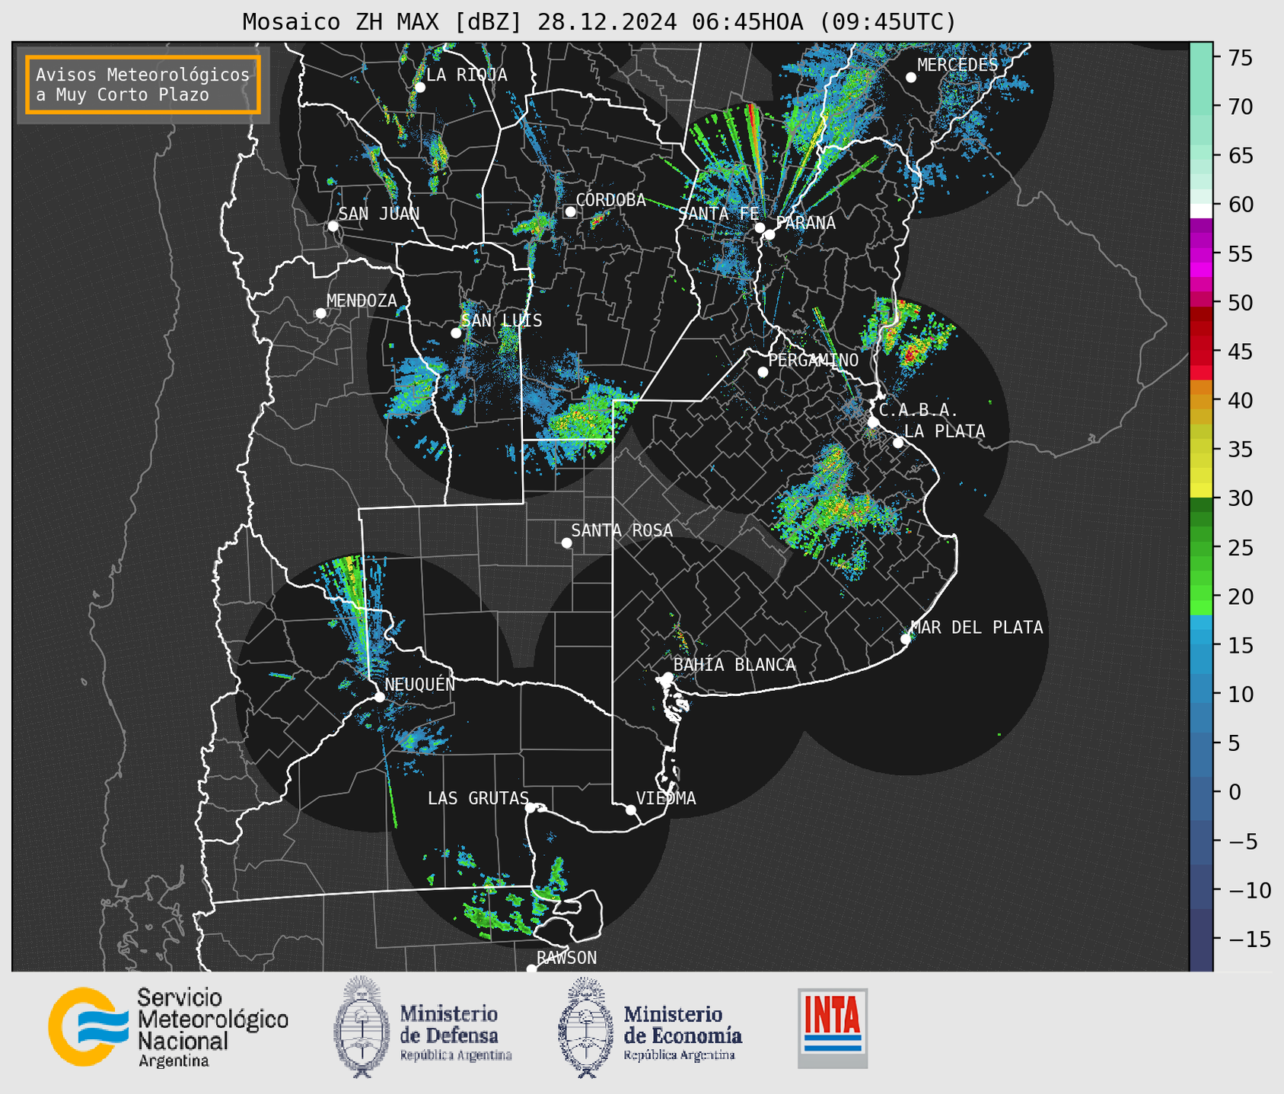1284x1094 pixels.
Task: Click the Argentina text under Servicio Meteorológico Nacional
Action: click(174, 1061)
